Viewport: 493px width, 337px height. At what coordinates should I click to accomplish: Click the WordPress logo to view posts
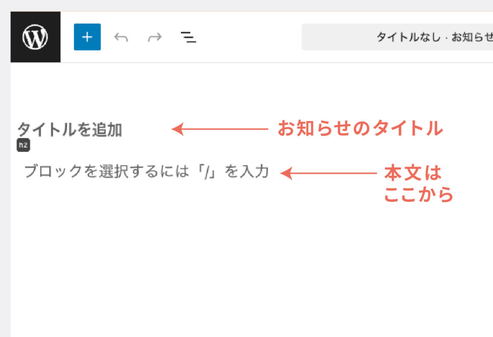(x=36, y=37)
